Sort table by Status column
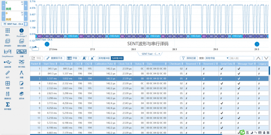This screenshot has height=135, width=271. point(139,64)
